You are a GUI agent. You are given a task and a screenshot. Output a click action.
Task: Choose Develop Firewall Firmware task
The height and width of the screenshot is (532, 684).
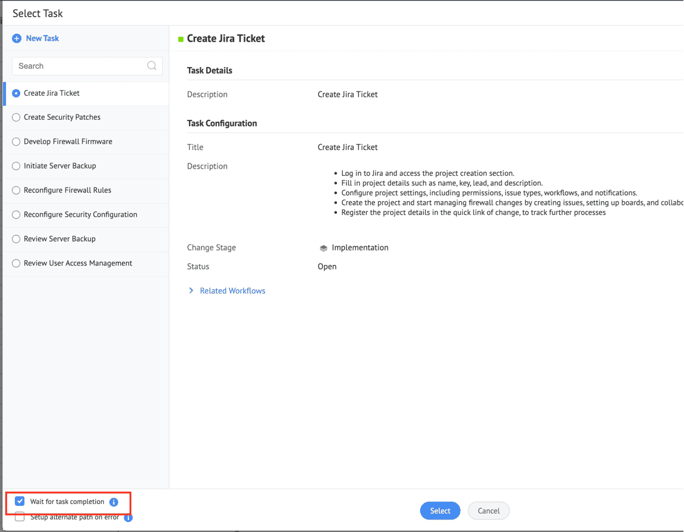[16, 142]
